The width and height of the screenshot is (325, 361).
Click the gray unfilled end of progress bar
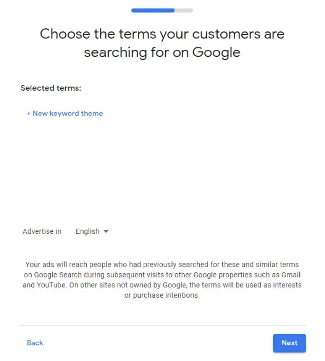[184, 10]
